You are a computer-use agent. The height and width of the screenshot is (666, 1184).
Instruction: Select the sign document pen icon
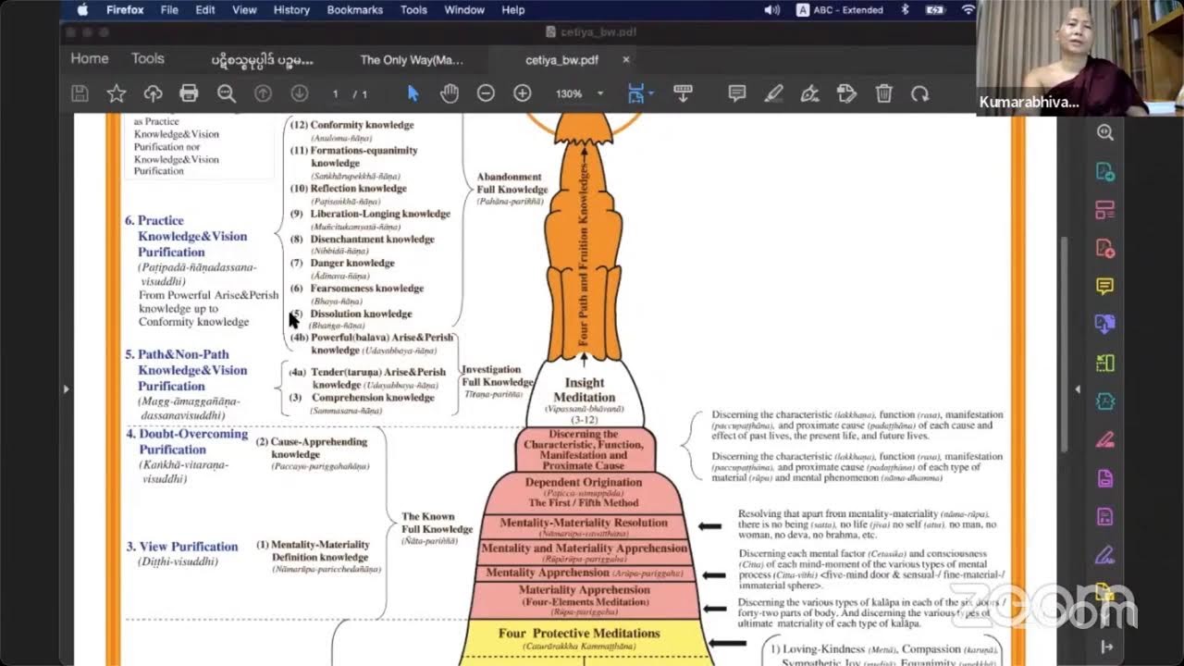click(809, 93)
